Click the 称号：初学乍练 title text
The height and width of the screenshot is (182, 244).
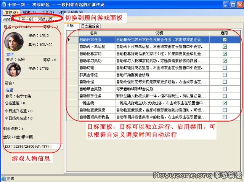[x=18, y=96]
